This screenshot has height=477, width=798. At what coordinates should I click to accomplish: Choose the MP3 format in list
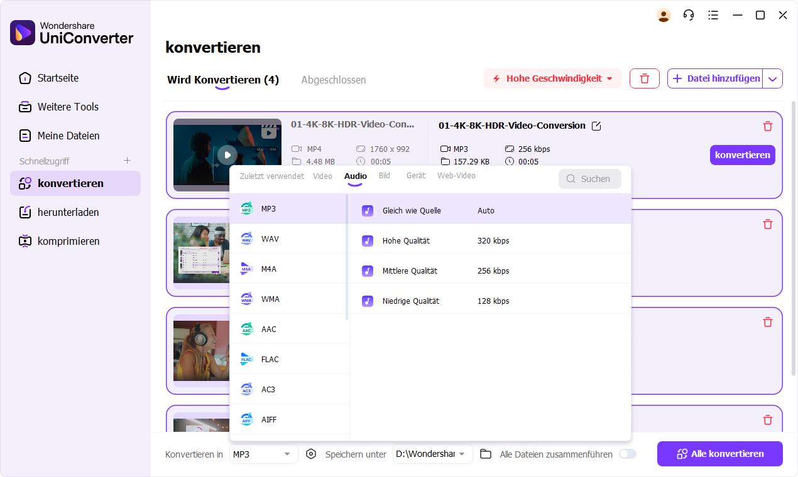pyautogui.click(x=288, y=208)
